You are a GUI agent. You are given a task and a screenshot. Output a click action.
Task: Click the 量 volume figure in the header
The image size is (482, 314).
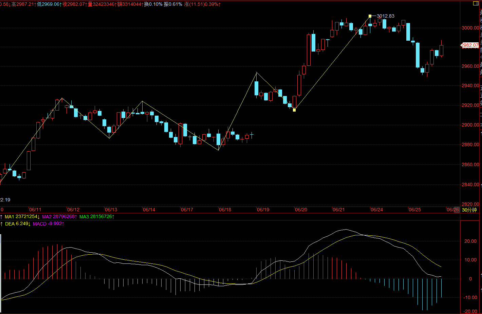pyautogui.click(x=101, y=4)
